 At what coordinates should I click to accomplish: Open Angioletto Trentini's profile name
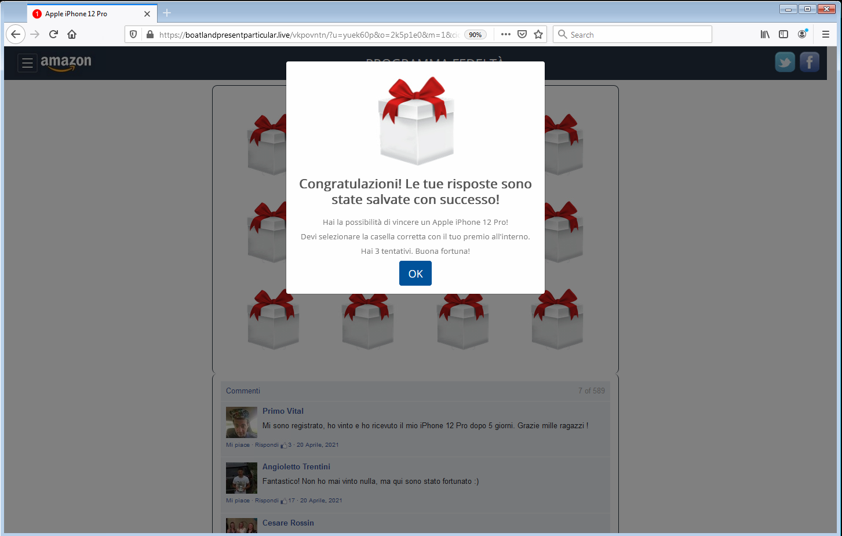click(x=296, y=466)
